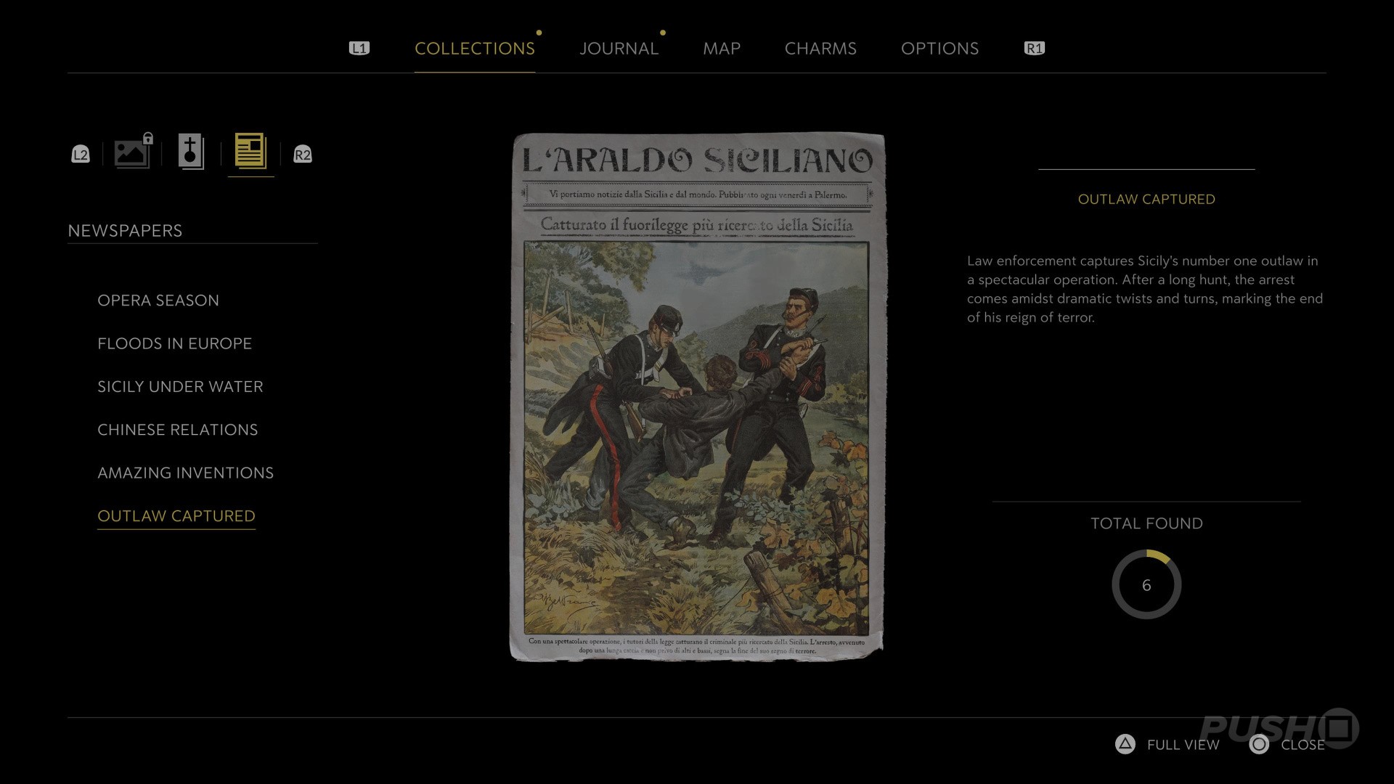Click the L2 previous category icon

tap(81, 155)
